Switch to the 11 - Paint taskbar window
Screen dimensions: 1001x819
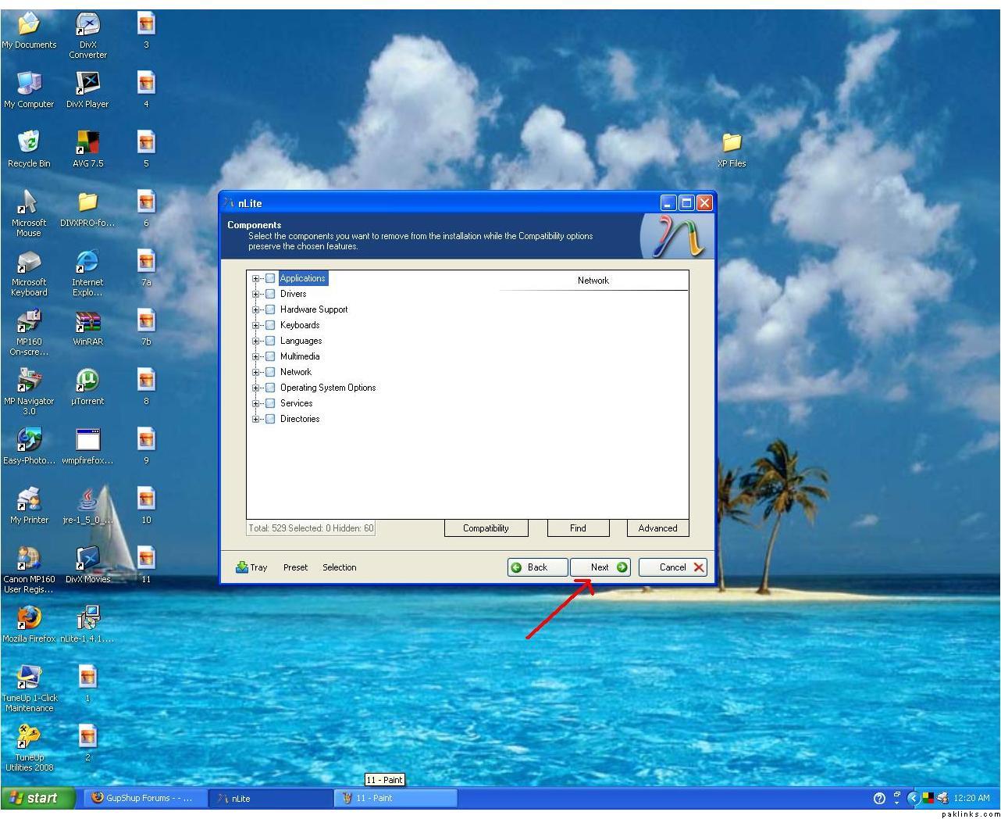pos(395,798)
